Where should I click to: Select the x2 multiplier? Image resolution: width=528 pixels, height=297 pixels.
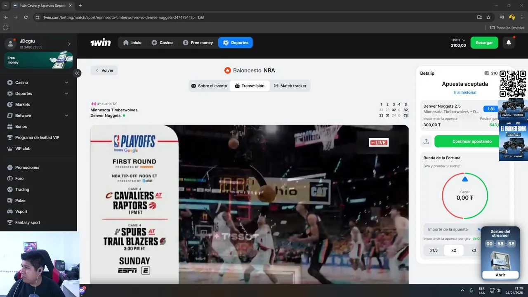(454, 250)
